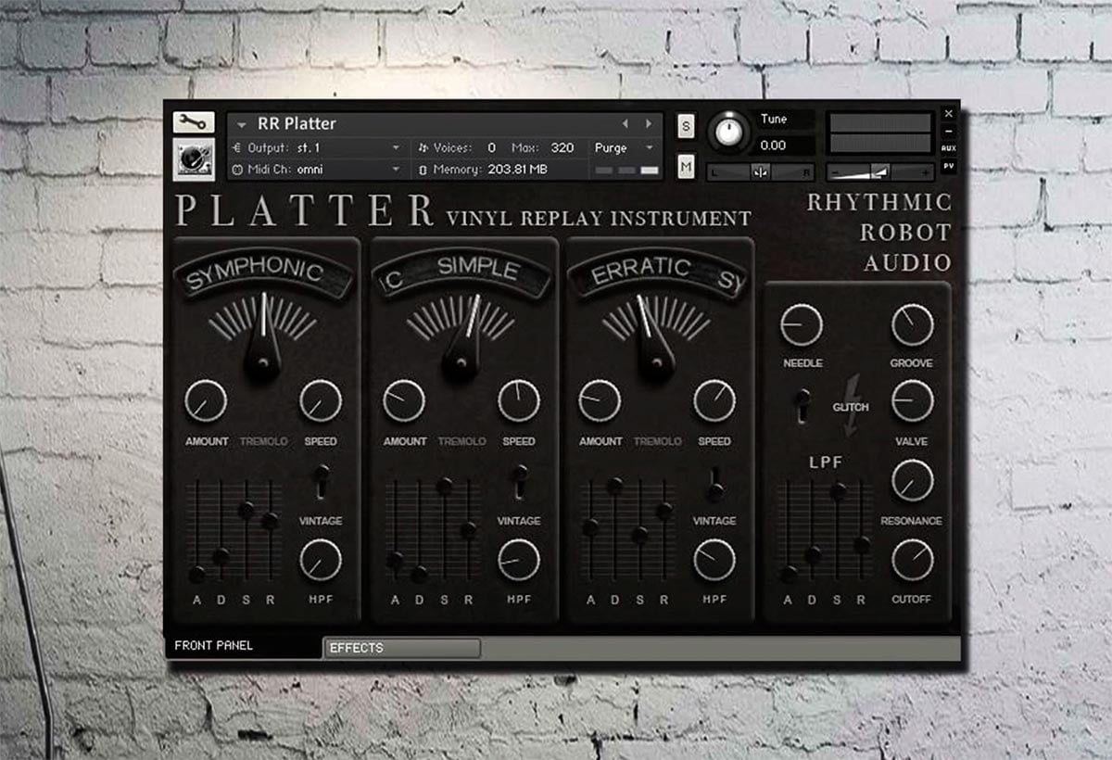Click the Speed knob in the Erratic panel
The width and height of the screenshot is (1112, 760).
click(714, 401)
